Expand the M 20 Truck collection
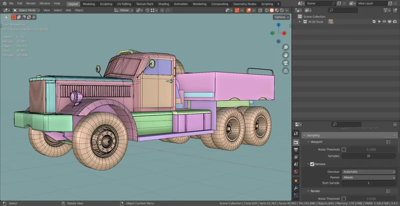Image resolution: width=400 pixels, height=206 pixels. pyautogui.click(x=300, y=22)
